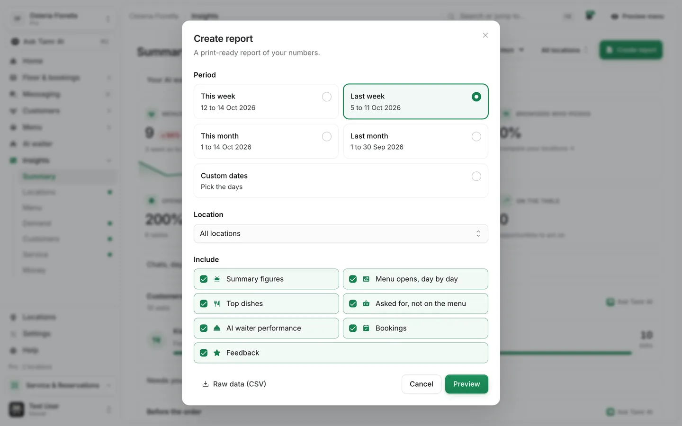
Task: Click the date range '5 to 11 Oct 2026'
Action: point(376,107)
